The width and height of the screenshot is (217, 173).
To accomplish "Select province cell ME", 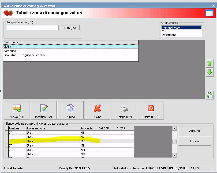I will coord(89,141).
